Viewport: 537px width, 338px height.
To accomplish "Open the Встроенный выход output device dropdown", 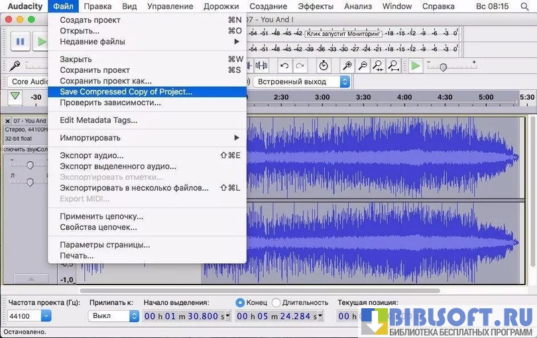I will click(344, 81).
